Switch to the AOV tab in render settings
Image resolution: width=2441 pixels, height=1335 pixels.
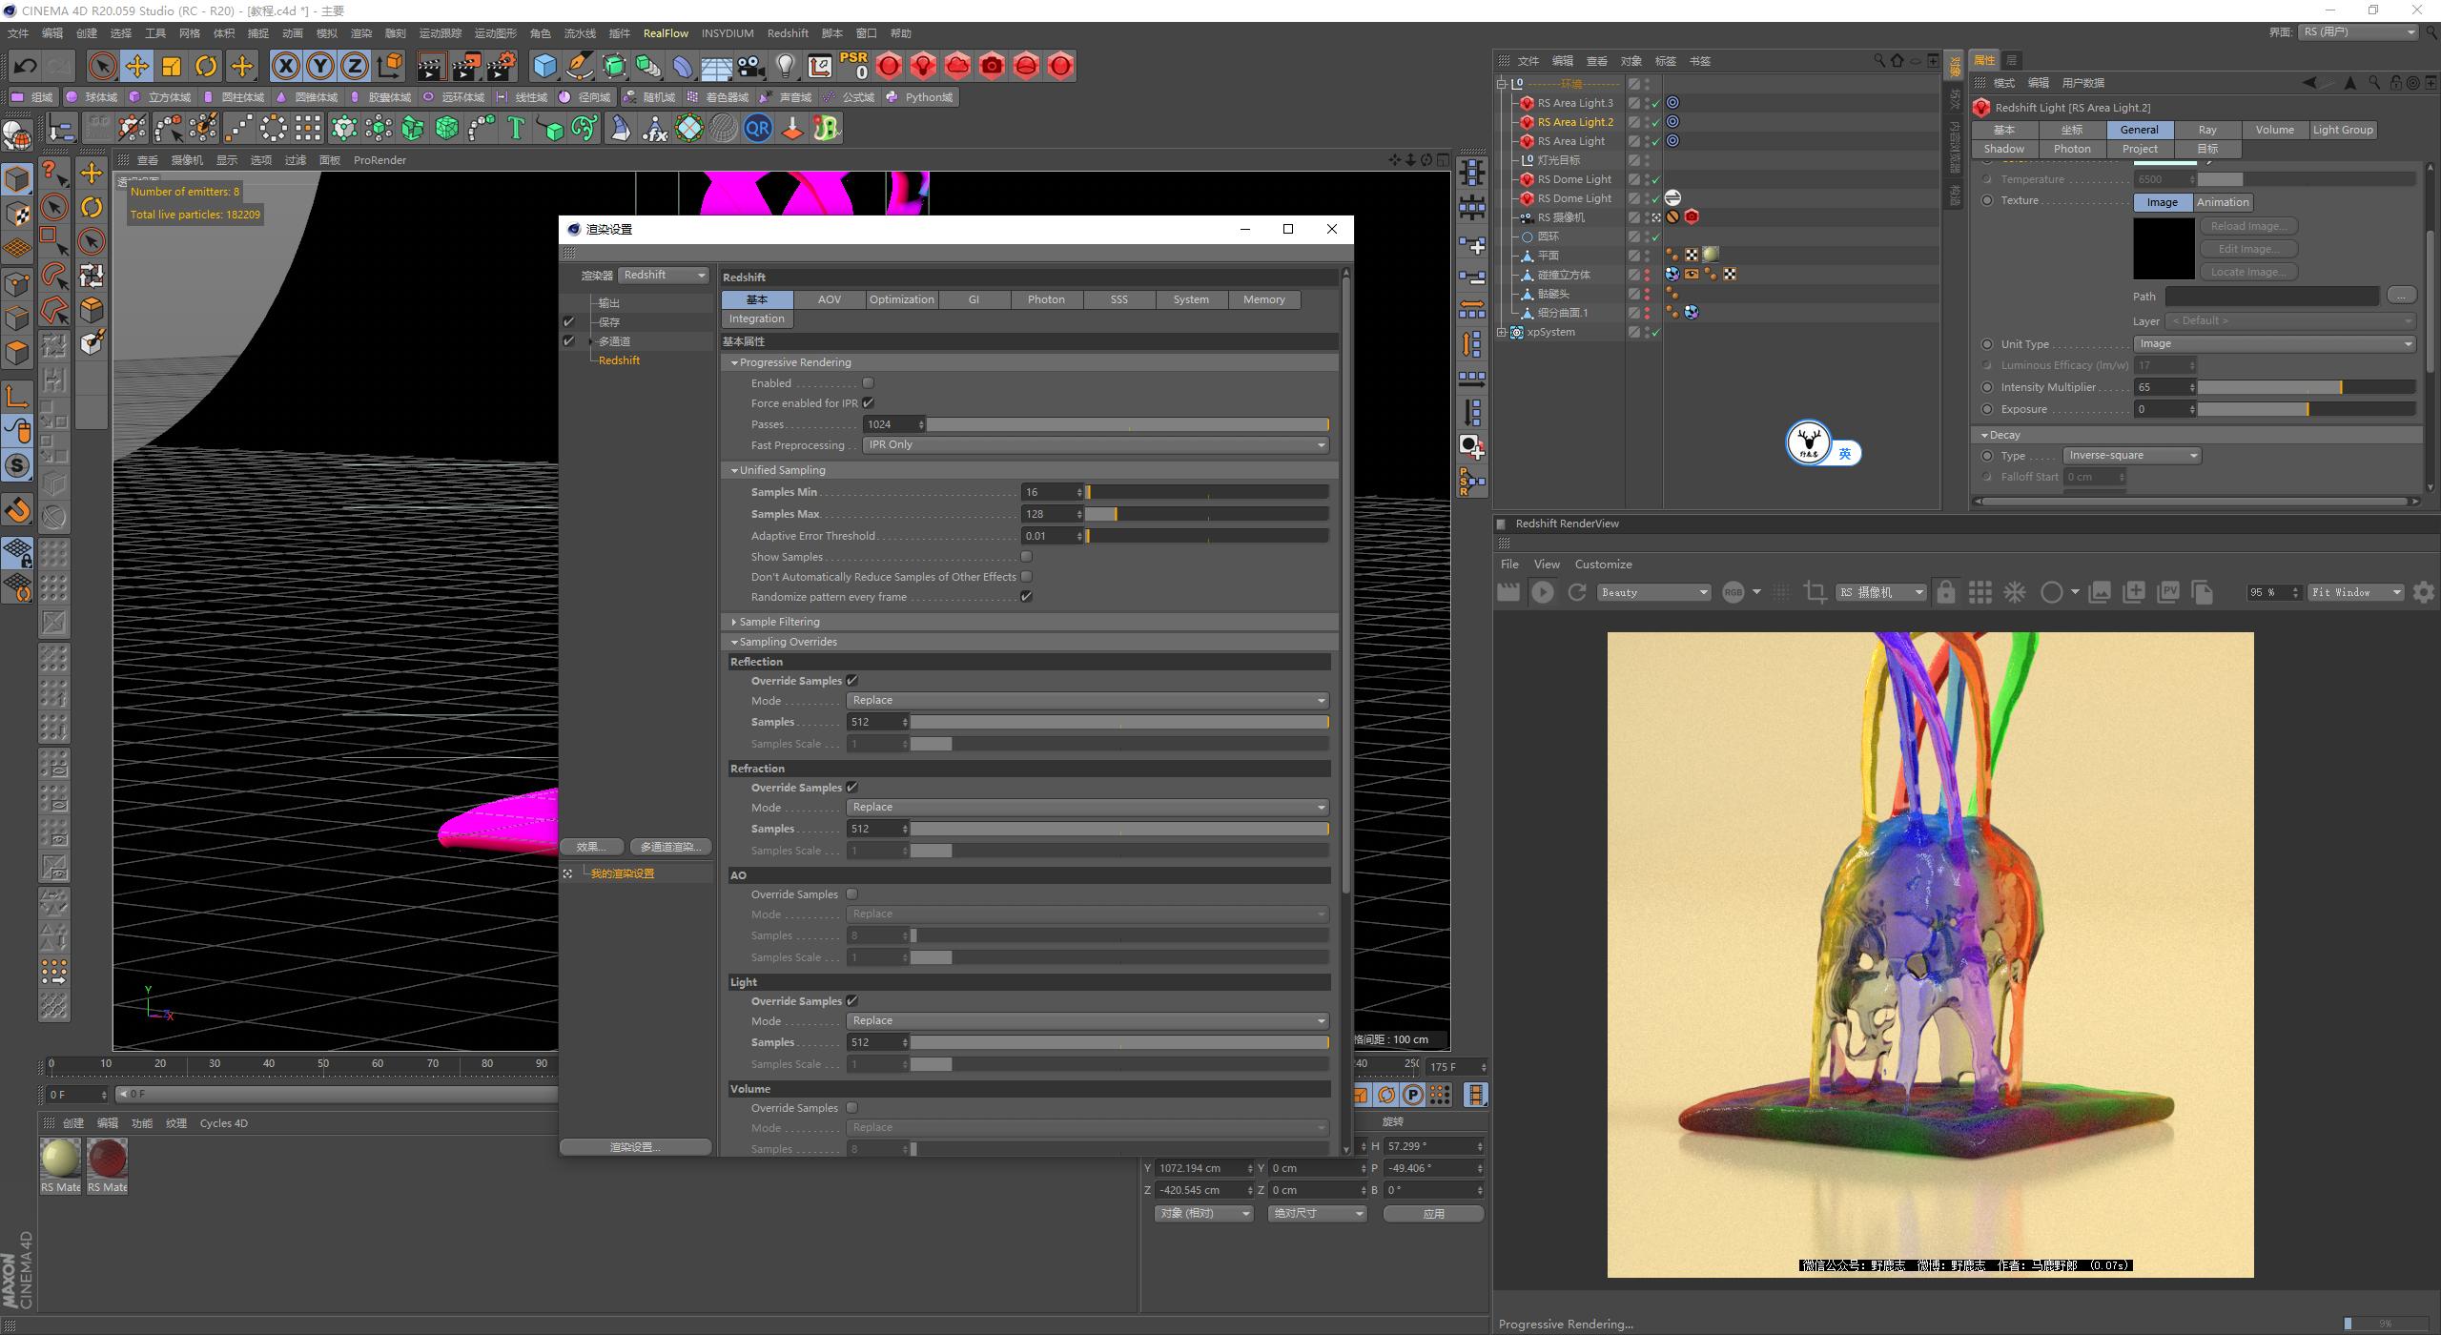(829, 298)
